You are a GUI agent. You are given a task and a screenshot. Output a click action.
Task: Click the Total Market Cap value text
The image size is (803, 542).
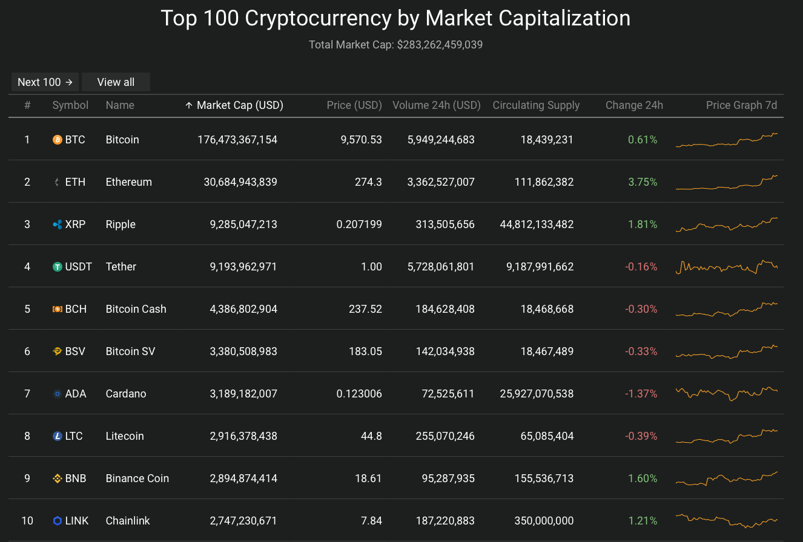pos(440,45)
